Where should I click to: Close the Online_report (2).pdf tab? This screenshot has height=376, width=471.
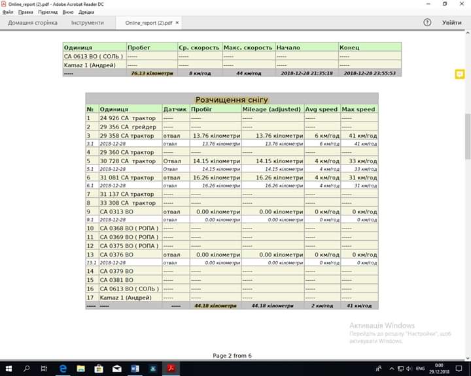(177, 22)
